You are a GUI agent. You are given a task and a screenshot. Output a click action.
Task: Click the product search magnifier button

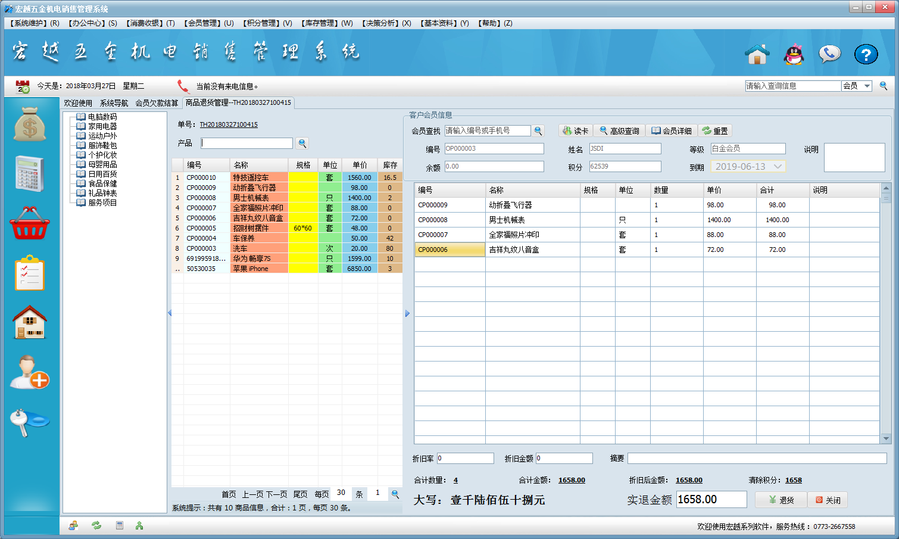click(302, 143)
